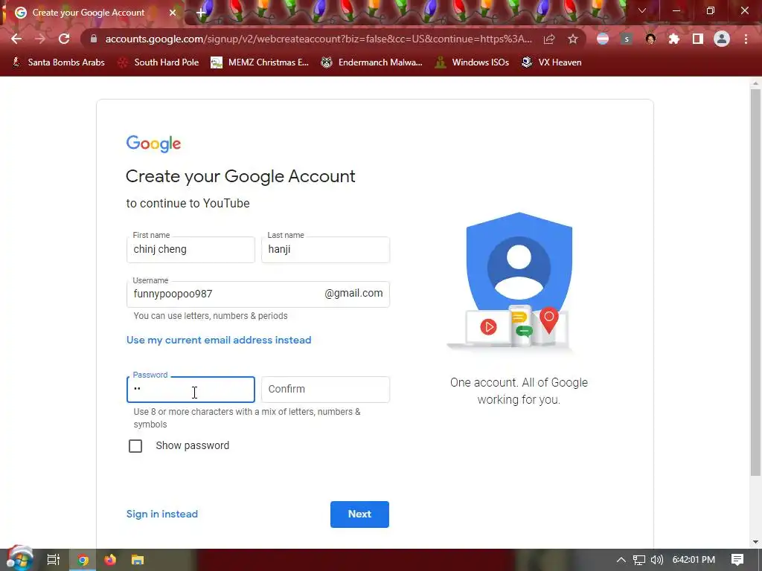Reload the page with the refresh icon

(x=64, y=39)
